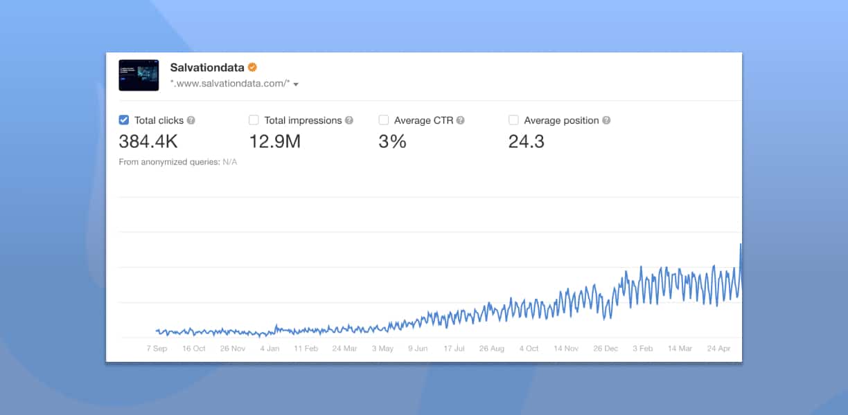Click the 11 Feb axis label
The height and width of the screenshot is (415, 848).
click(x=306, y=349)
